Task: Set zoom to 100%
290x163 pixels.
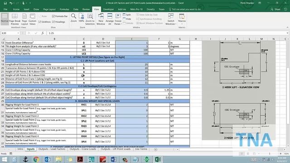Action: (81, 18)
